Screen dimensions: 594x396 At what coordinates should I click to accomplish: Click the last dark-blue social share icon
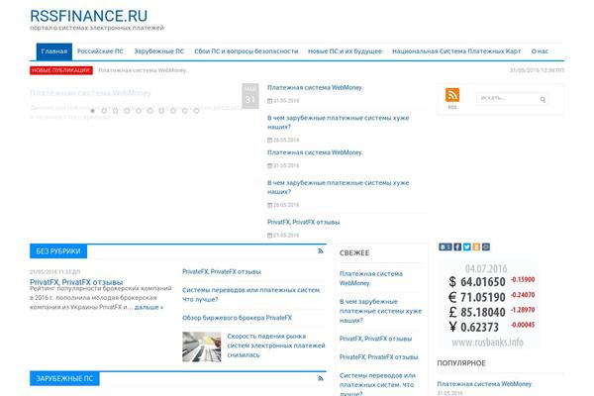[486, 247]
